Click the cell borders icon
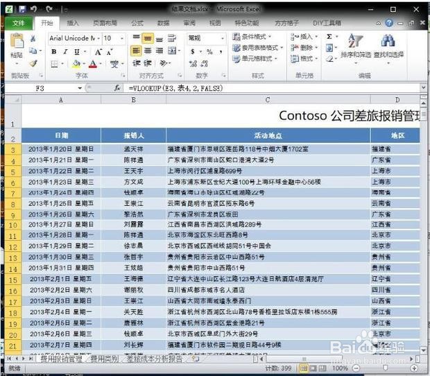430x376 pixels. point(55,64)
